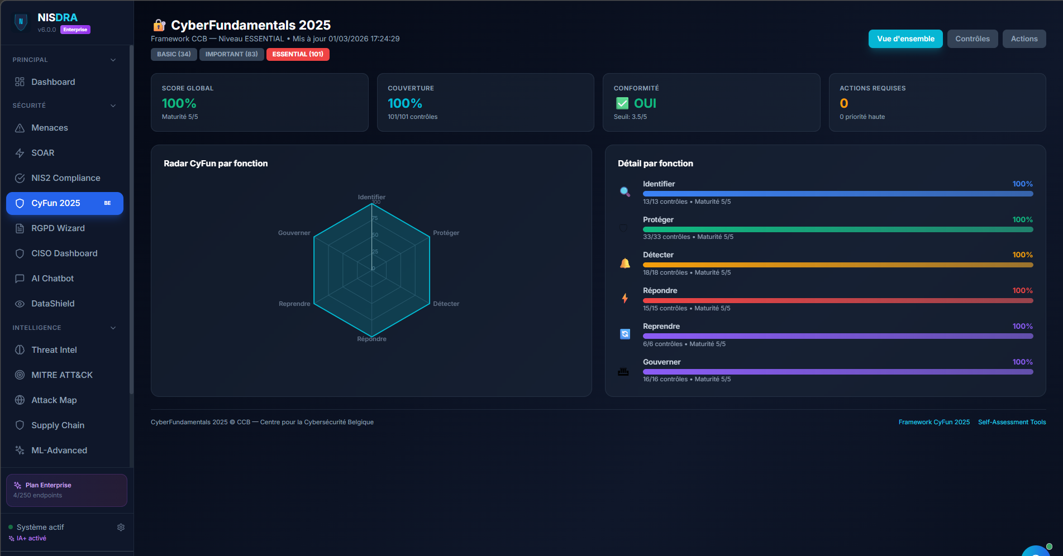1063x556 pixels.
Task: Click the Score Global card
Action: (260, 103)
